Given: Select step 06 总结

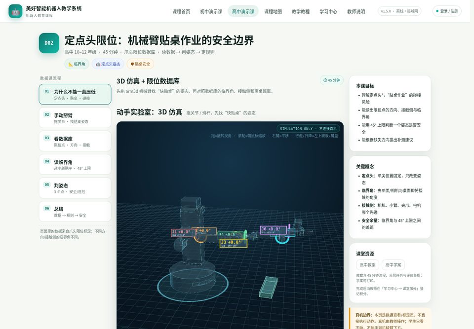Looking at the screenshot, I should 75,212.
